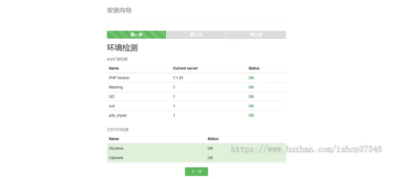393x179 pixels.
Task: Click OK status for PHP Version
Action: 251,78
